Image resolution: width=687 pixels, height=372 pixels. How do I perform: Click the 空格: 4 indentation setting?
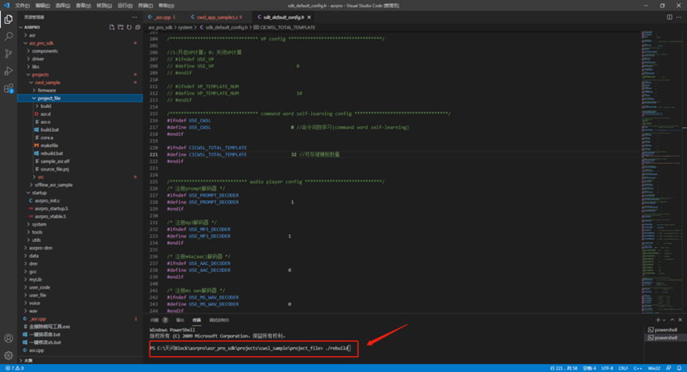click(589, 368)
